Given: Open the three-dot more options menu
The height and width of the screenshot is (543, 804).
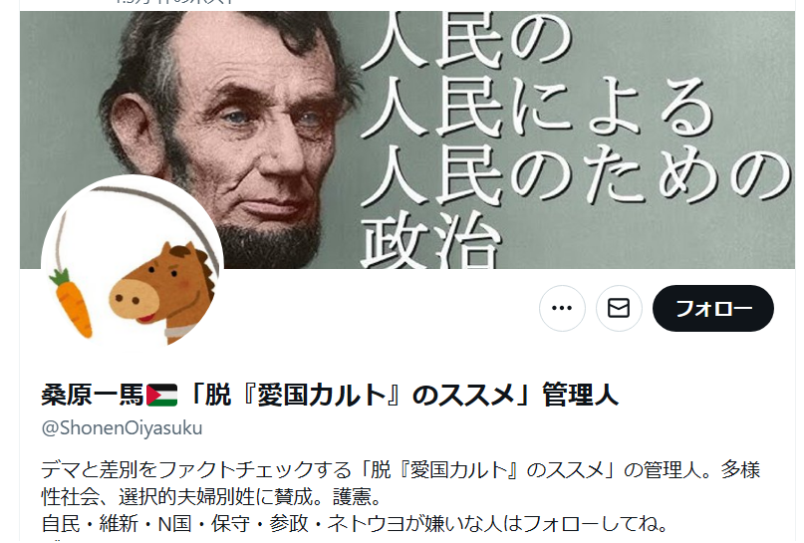Looking at the screenshot, I should click(562, 308).
